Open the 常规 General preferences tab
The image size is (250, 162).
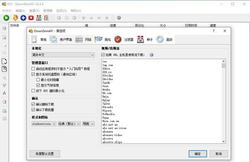pos(39,39)
